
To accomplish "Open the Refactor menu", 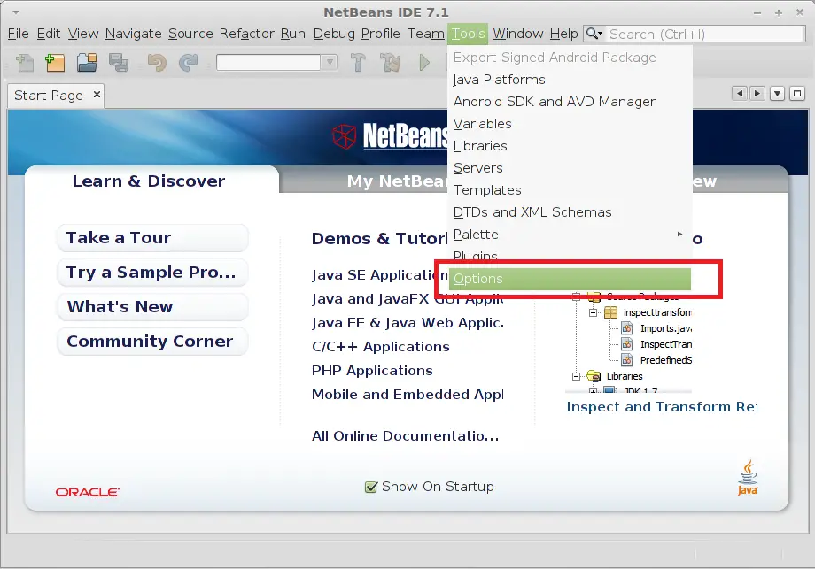I will pos(247,34).
